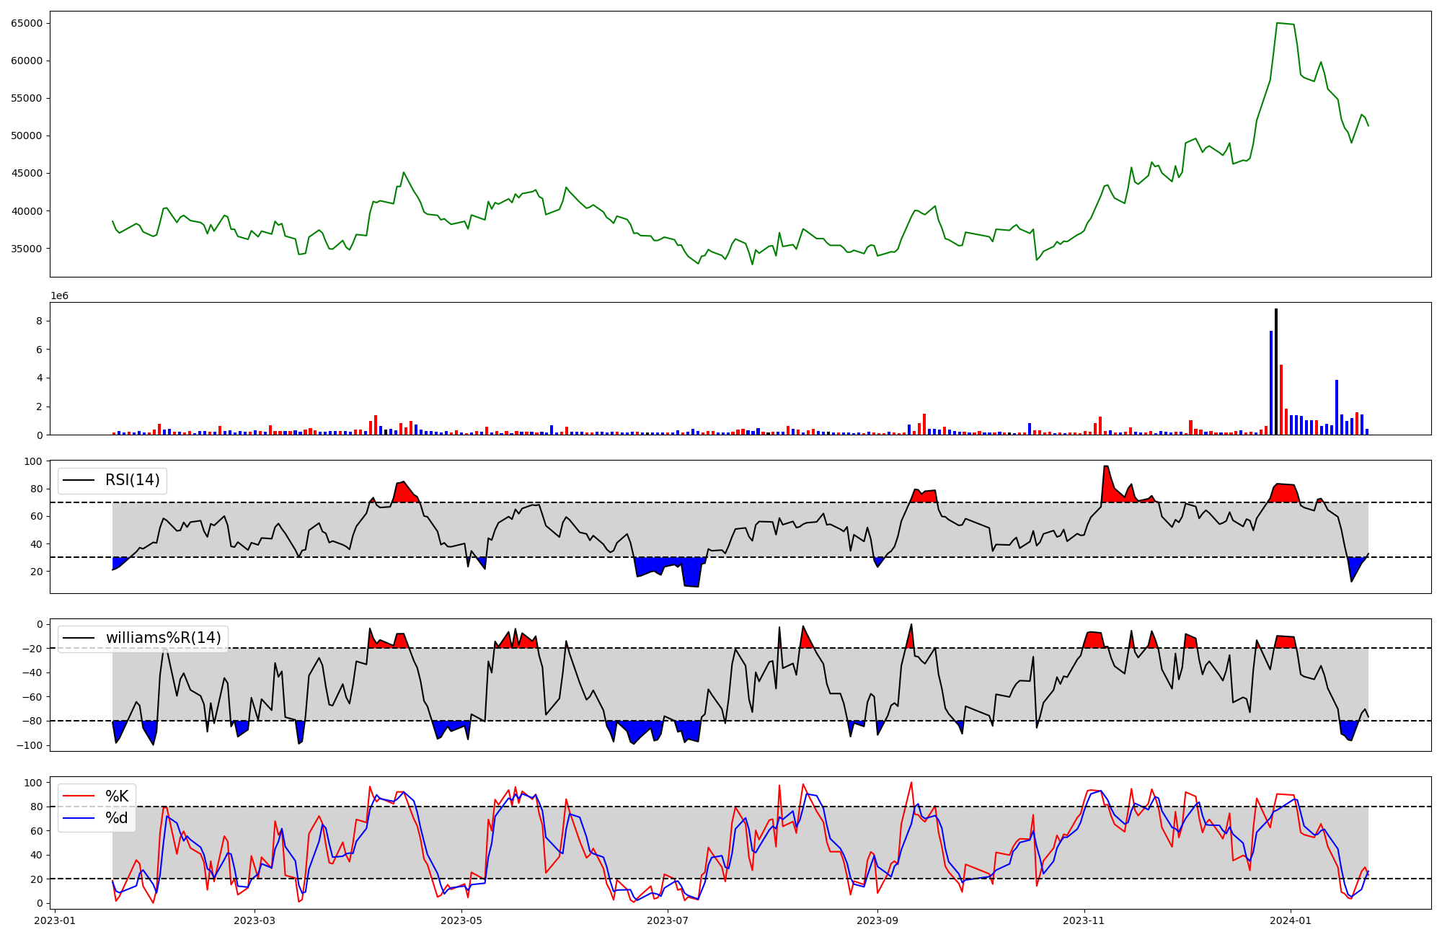Click the RSI(14) legend label
Image resolution: width=1442 pixels, height=937 pixels.
(133, 480)
